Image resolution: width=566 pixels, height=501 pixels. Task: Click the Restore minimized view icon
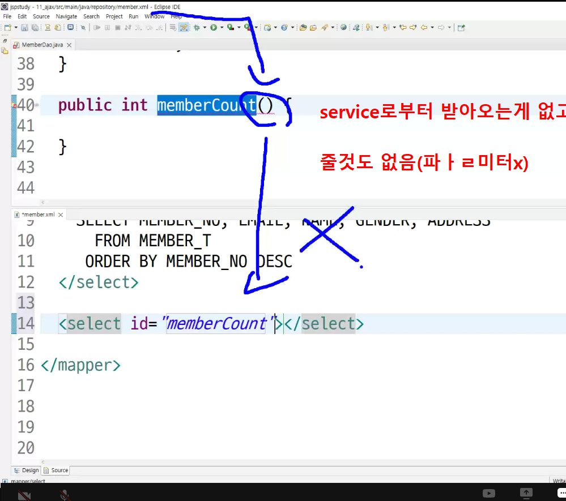[x=5, y=41]
